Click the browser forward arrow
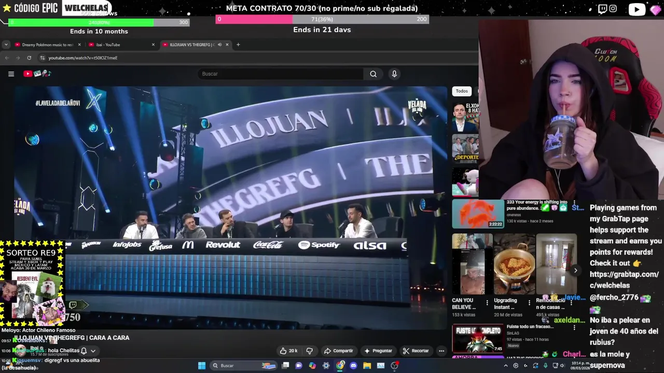Viewport: 664px width, 373px height. point(18,58)
